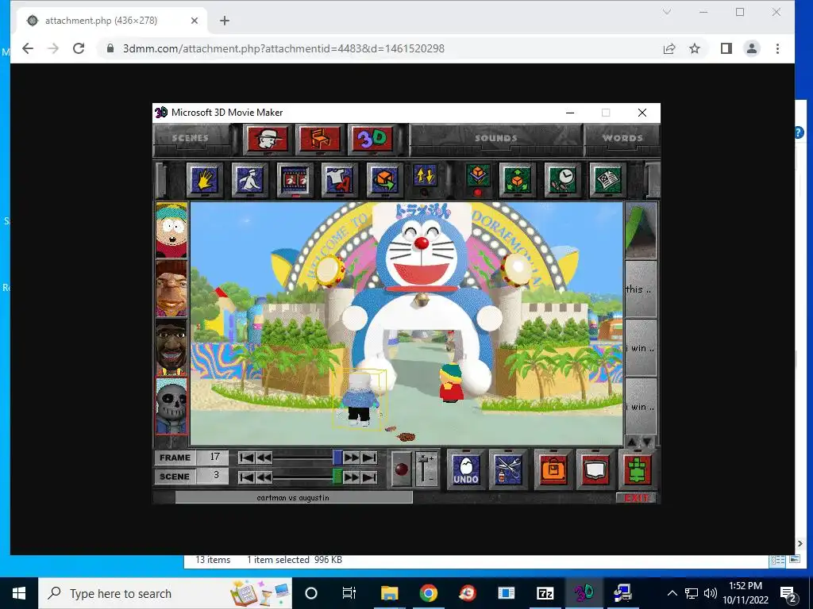Viewport: 813px width, 609px height.
Task: Step back one frame with the Frame rewind arrows
Action: (264, 458)
